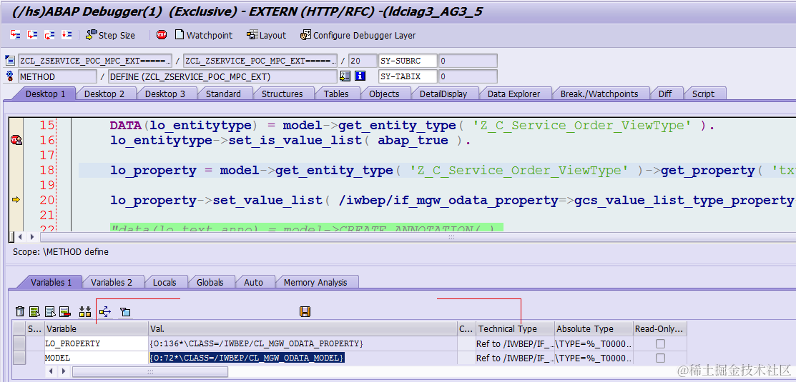Select the Variables 1 tab
Image resolution: width=796 pixels, height=382 pixels.
tap(51, 282)
